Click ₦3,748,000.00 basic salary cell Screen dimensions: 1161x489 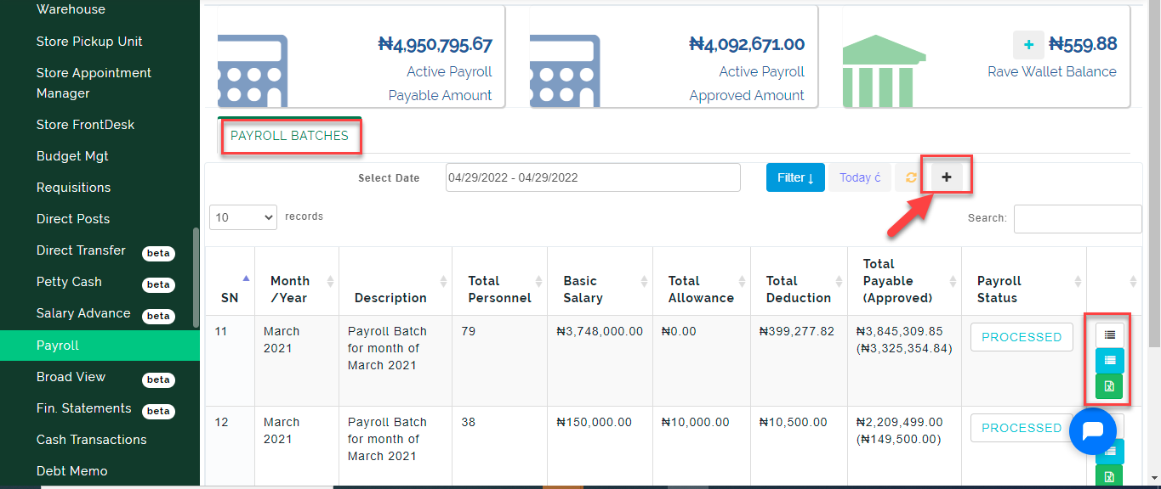[600, 331]
